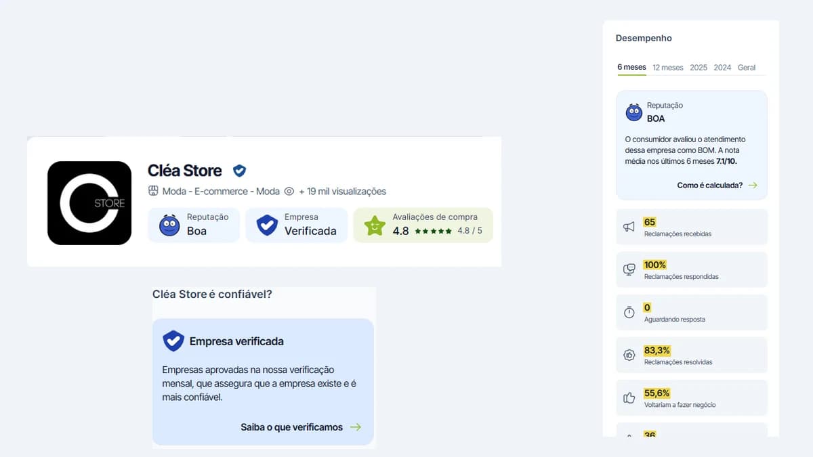Click the Reputação Boa smiley face icon
813x457 pixels.
pyautogui.click(x=169, y=225)
